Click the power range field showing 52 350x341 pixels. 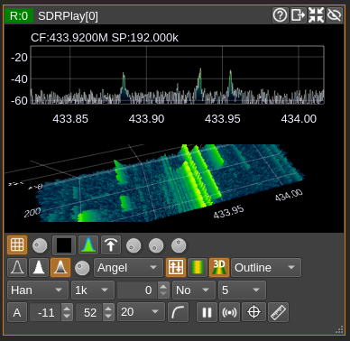[89, 312]
